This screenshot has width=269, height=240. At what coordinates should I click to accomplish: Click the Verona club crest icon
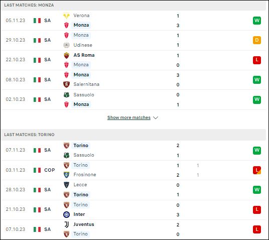[66, 16]
